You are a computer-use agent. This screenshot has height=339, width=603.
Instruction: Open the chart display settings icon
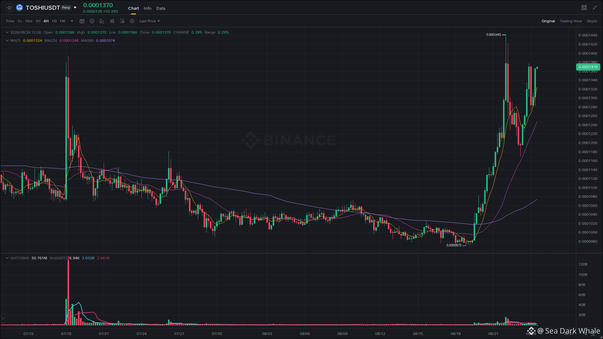[x=122, y=21]
